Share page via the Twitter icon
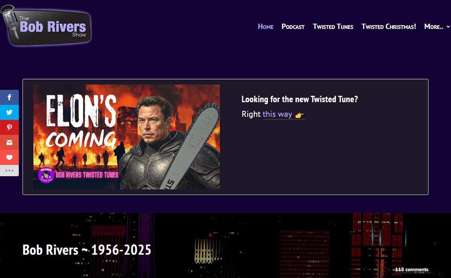451x278 pixels. point(9,112)
